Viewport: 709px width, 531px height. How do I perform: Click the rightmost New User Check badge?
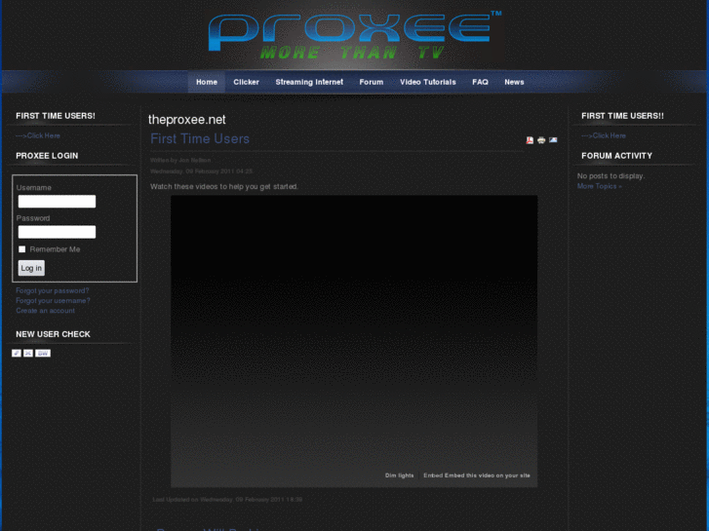point(43,353)
